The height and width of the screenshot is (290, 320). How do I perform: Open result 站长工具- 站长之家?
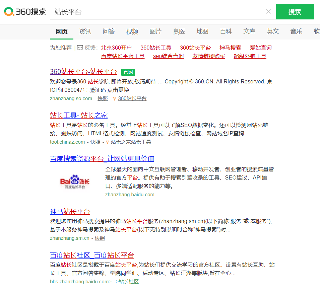tap(78, 115)
